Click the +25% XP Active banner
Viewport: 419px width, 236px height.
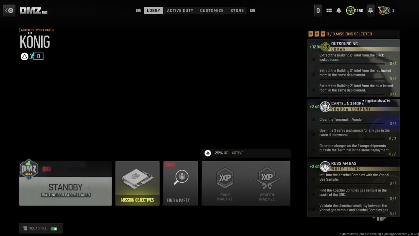tap(246, 153)
